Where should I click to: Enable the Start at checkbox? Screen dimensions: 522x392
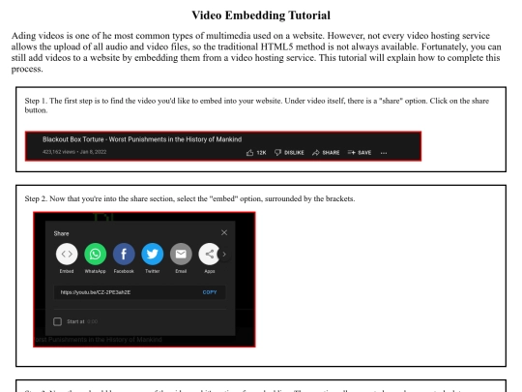57,321
